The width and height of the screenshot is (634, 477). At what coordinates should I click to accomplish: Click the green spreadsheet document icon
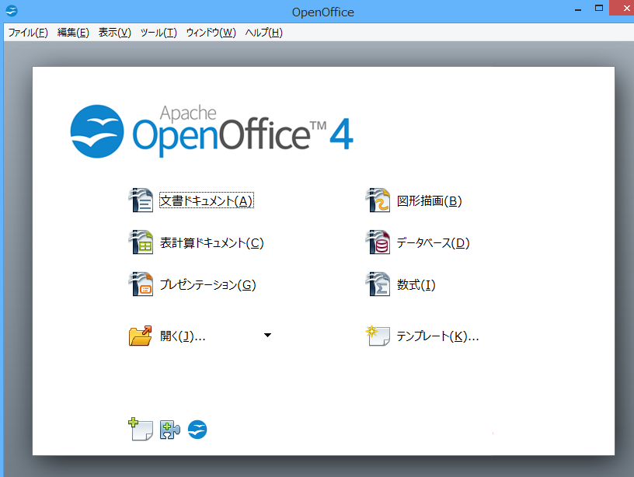pos(141,242)
